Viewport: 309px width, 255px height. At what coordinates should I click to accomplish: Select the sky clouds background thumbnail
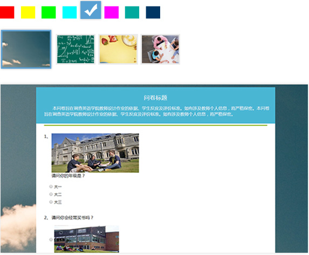tap(26, 49)
